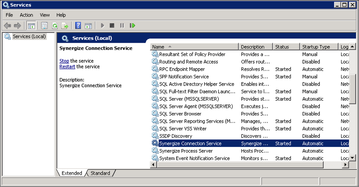This screenshot has height=187, width=359.
Task: Click the Stop the service link
Action: (x=64, y=61)
